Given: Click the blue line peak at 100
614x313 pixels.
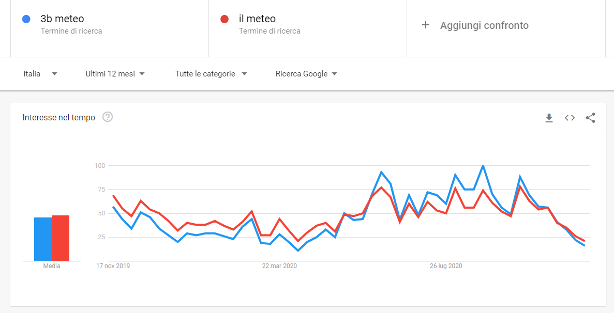Looking at the screenshot, I should (x=483, y=166).
